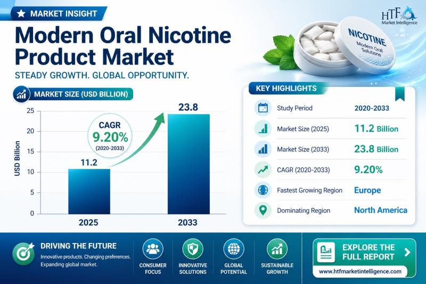Viewport: 426px width, 284px height.
Task: Select the Market Size (USD Billion) label
Action: point(80,95)
